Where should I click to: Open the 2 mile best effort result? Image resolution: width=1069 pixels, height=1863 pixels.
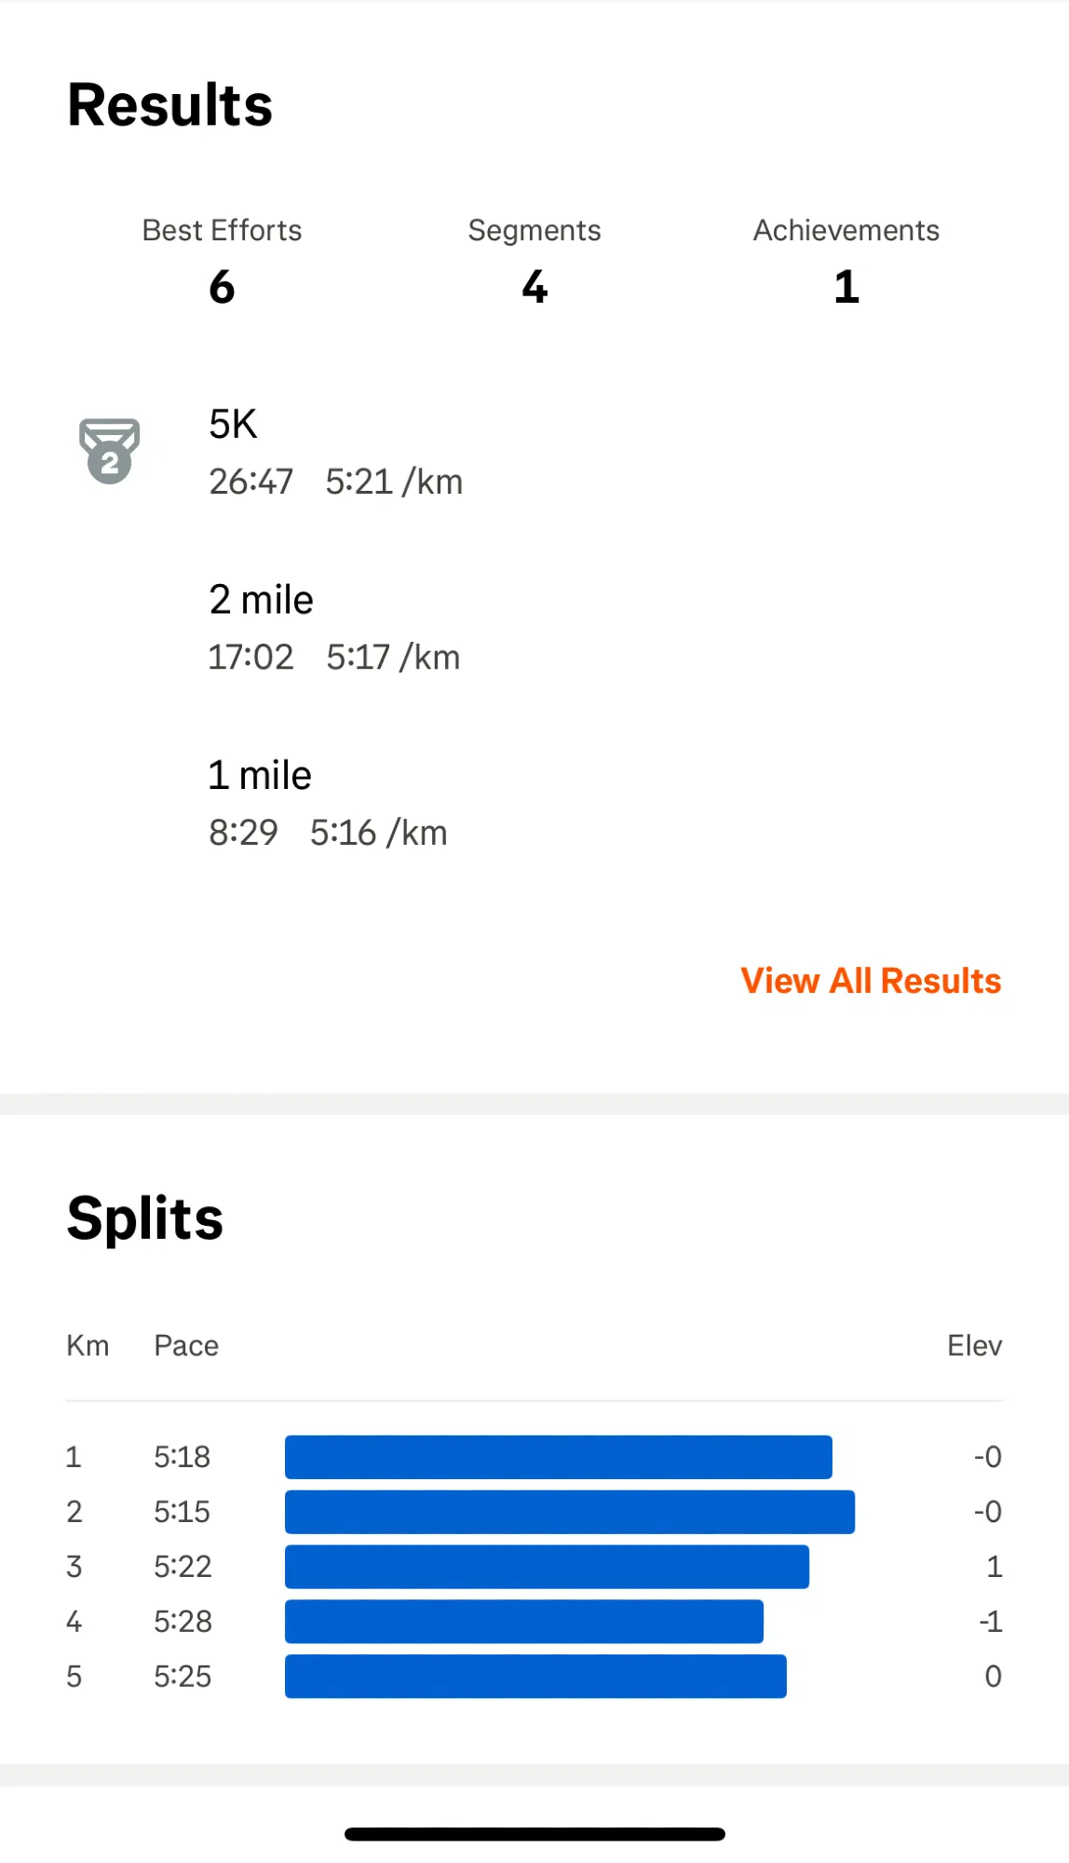[534, 628]
